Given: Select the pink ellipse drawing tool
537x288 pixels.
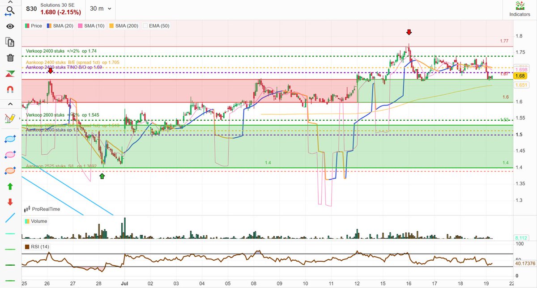Looking at the screenshot, I should (10, 155).
